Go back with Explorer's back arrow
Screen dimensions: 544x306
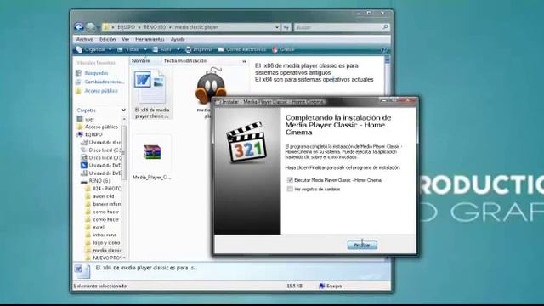[x=79, y=27]
